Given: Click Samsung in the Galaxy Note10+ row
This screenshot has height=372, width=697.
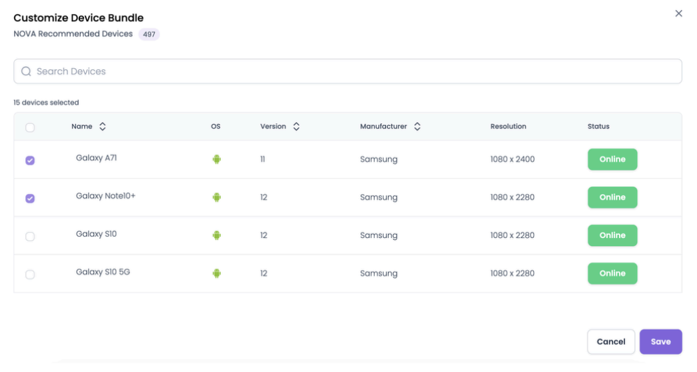Looking at the screenshot, I should click(x=379, y=197).
